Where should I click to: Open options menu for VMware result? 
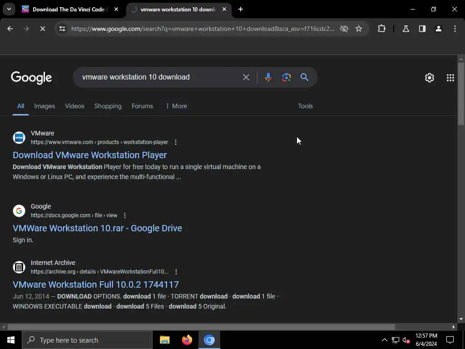click(176, 142)
